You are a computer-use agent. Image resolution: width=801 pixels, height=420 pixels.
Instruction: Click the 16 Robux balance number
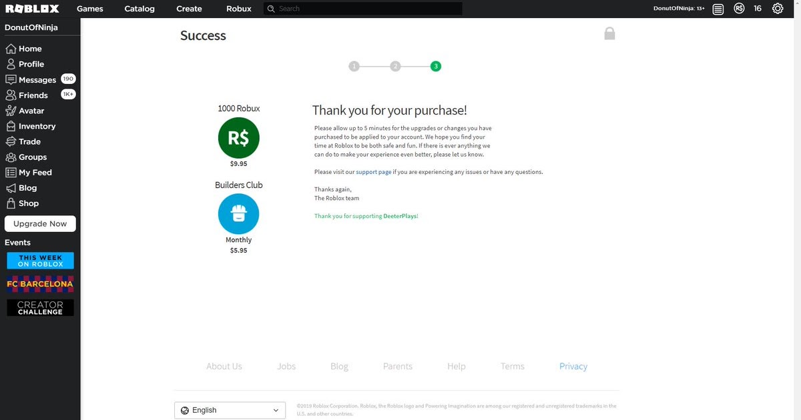(x=758, y=9)
